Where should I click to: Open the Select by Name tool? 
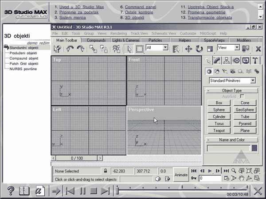coord(176,49)
